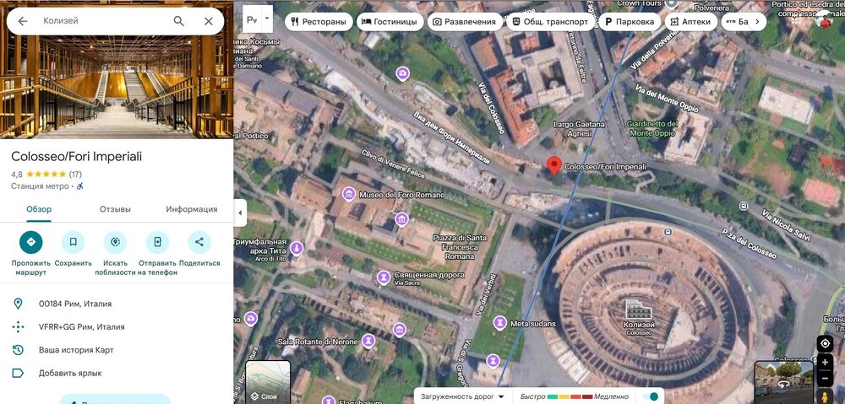Click the Искать поблизости icon
This screenshot has width=845, height=404.
tap(115, 243)
